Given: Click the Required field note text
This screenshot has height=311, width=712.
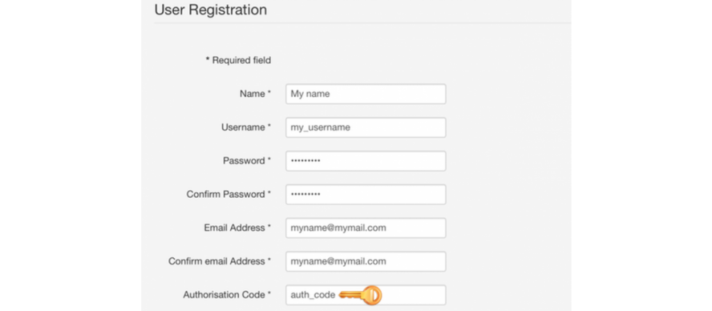Looking at the screenshot, I should click(241, 60).
